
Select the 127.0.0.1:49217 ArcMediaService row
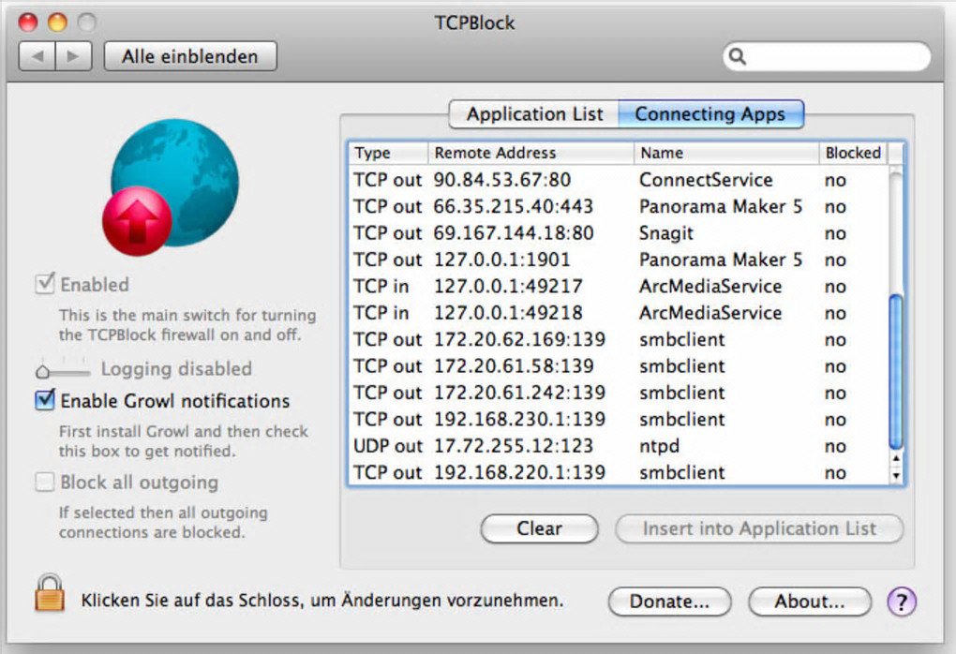(619, 287)
